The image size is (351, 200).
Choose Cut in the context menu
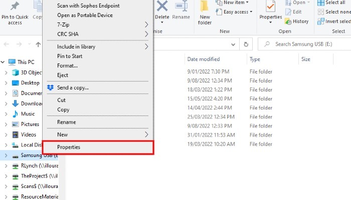[x=98, y=100]
